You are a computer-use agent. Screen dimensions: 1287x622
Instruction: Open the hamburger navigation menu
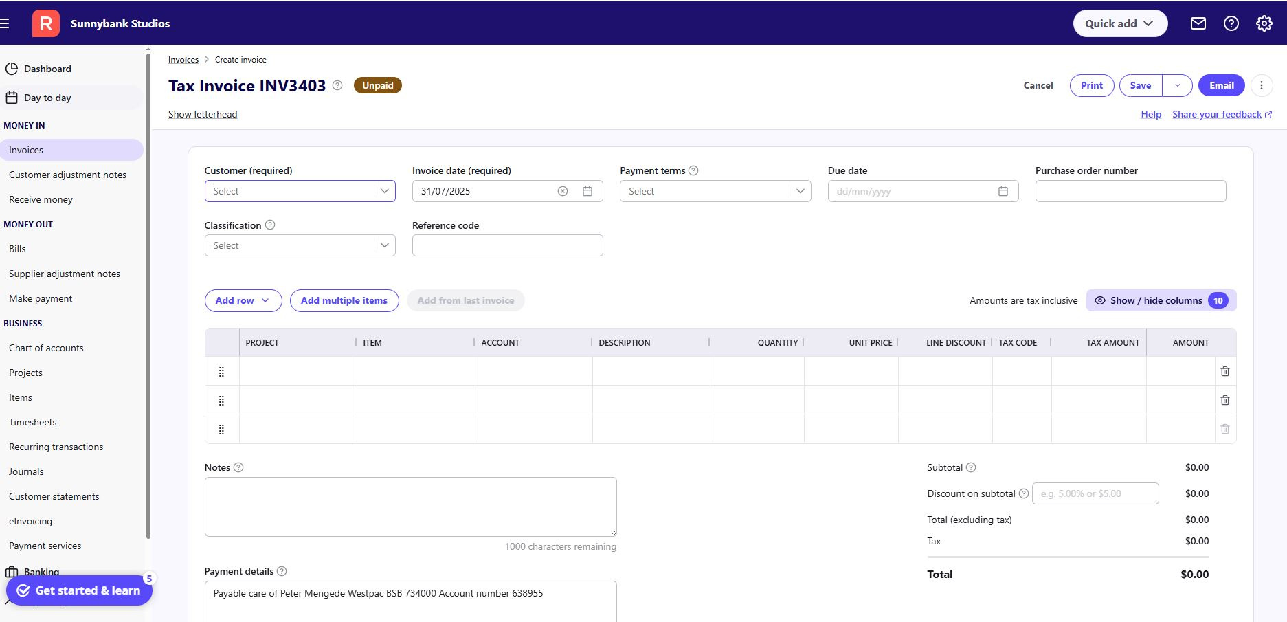4,23
